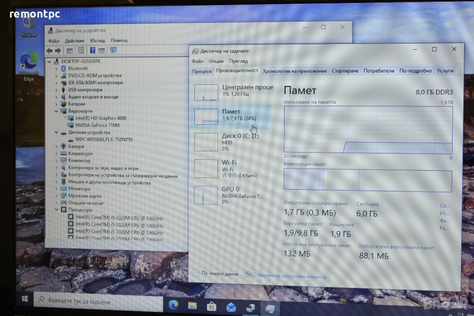Open Microsoft Edge from the taskbar
474x316 pixels.
[174, 305]
